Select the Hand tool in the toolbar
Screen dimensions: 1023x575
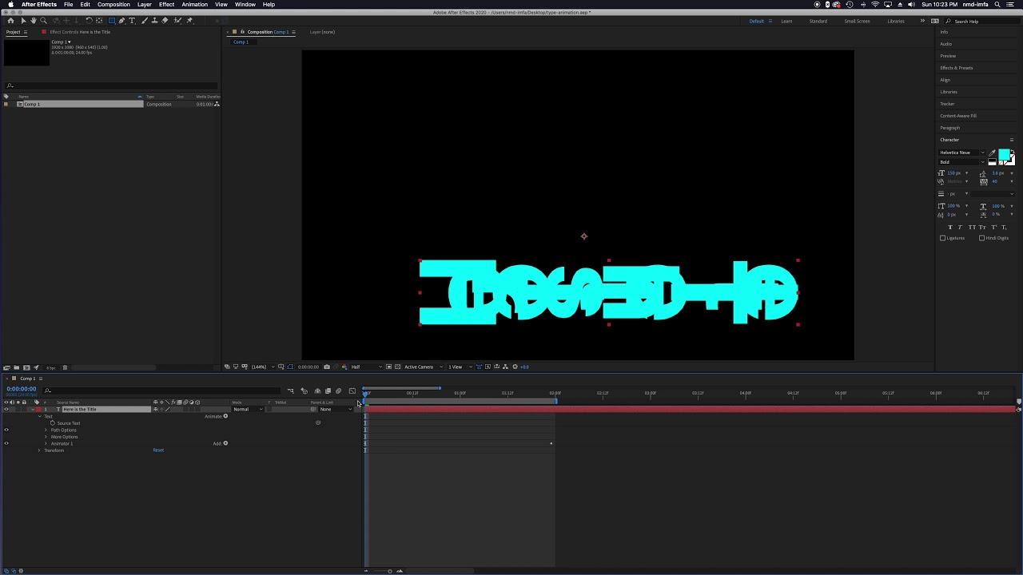coord(33,21)
